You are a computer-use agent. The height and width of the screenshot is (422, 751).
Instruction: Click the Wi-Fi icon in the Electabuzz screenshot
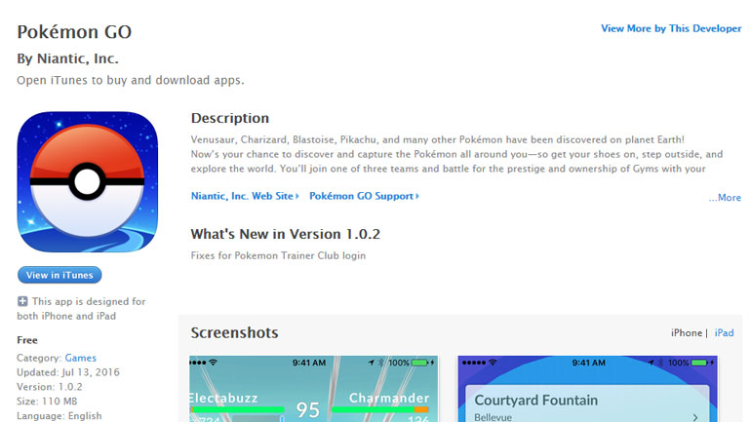(x=213, y=363)
